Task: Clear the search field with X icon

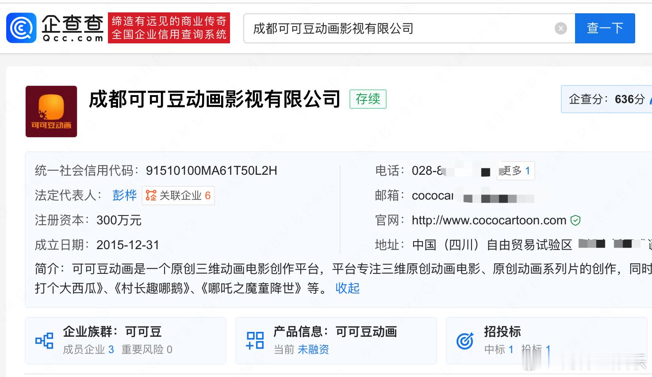Action: (560, 28)
